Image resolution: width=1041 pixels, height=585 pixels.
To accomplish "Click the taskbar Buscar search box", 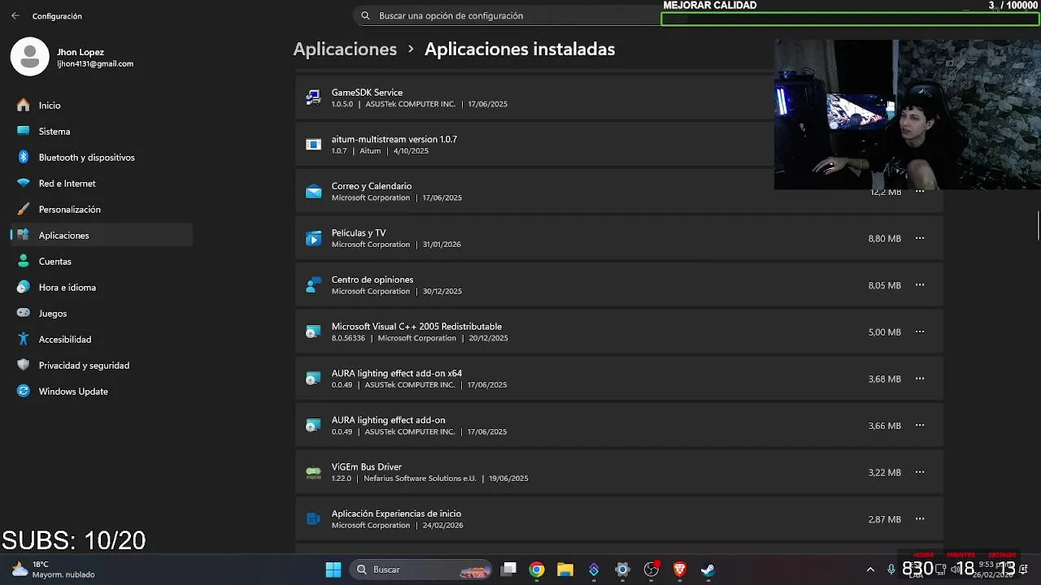I will pos(422,570).
